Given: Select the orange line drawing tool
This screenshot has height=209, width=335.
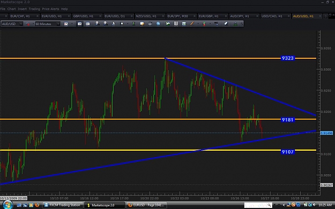Looking at the screenshot, I should [x=192, y=24].
